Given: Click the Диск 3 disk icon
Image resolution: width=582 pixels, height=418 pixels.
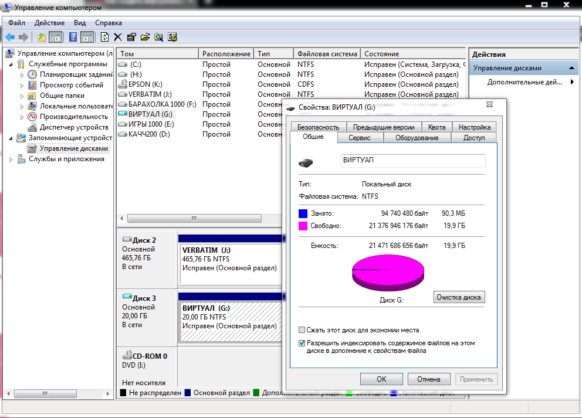Looking at the screenshot, I should point(127,297).
